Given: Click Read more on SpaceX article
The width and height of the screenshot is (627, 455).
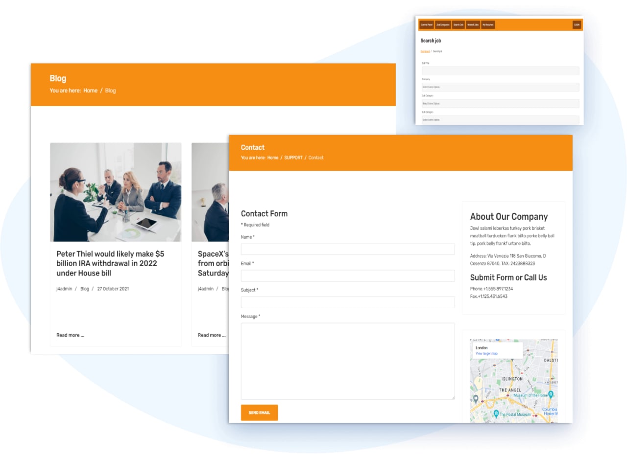Looking at the screenshot, I should pyautogui.click(x=212, y=335).
